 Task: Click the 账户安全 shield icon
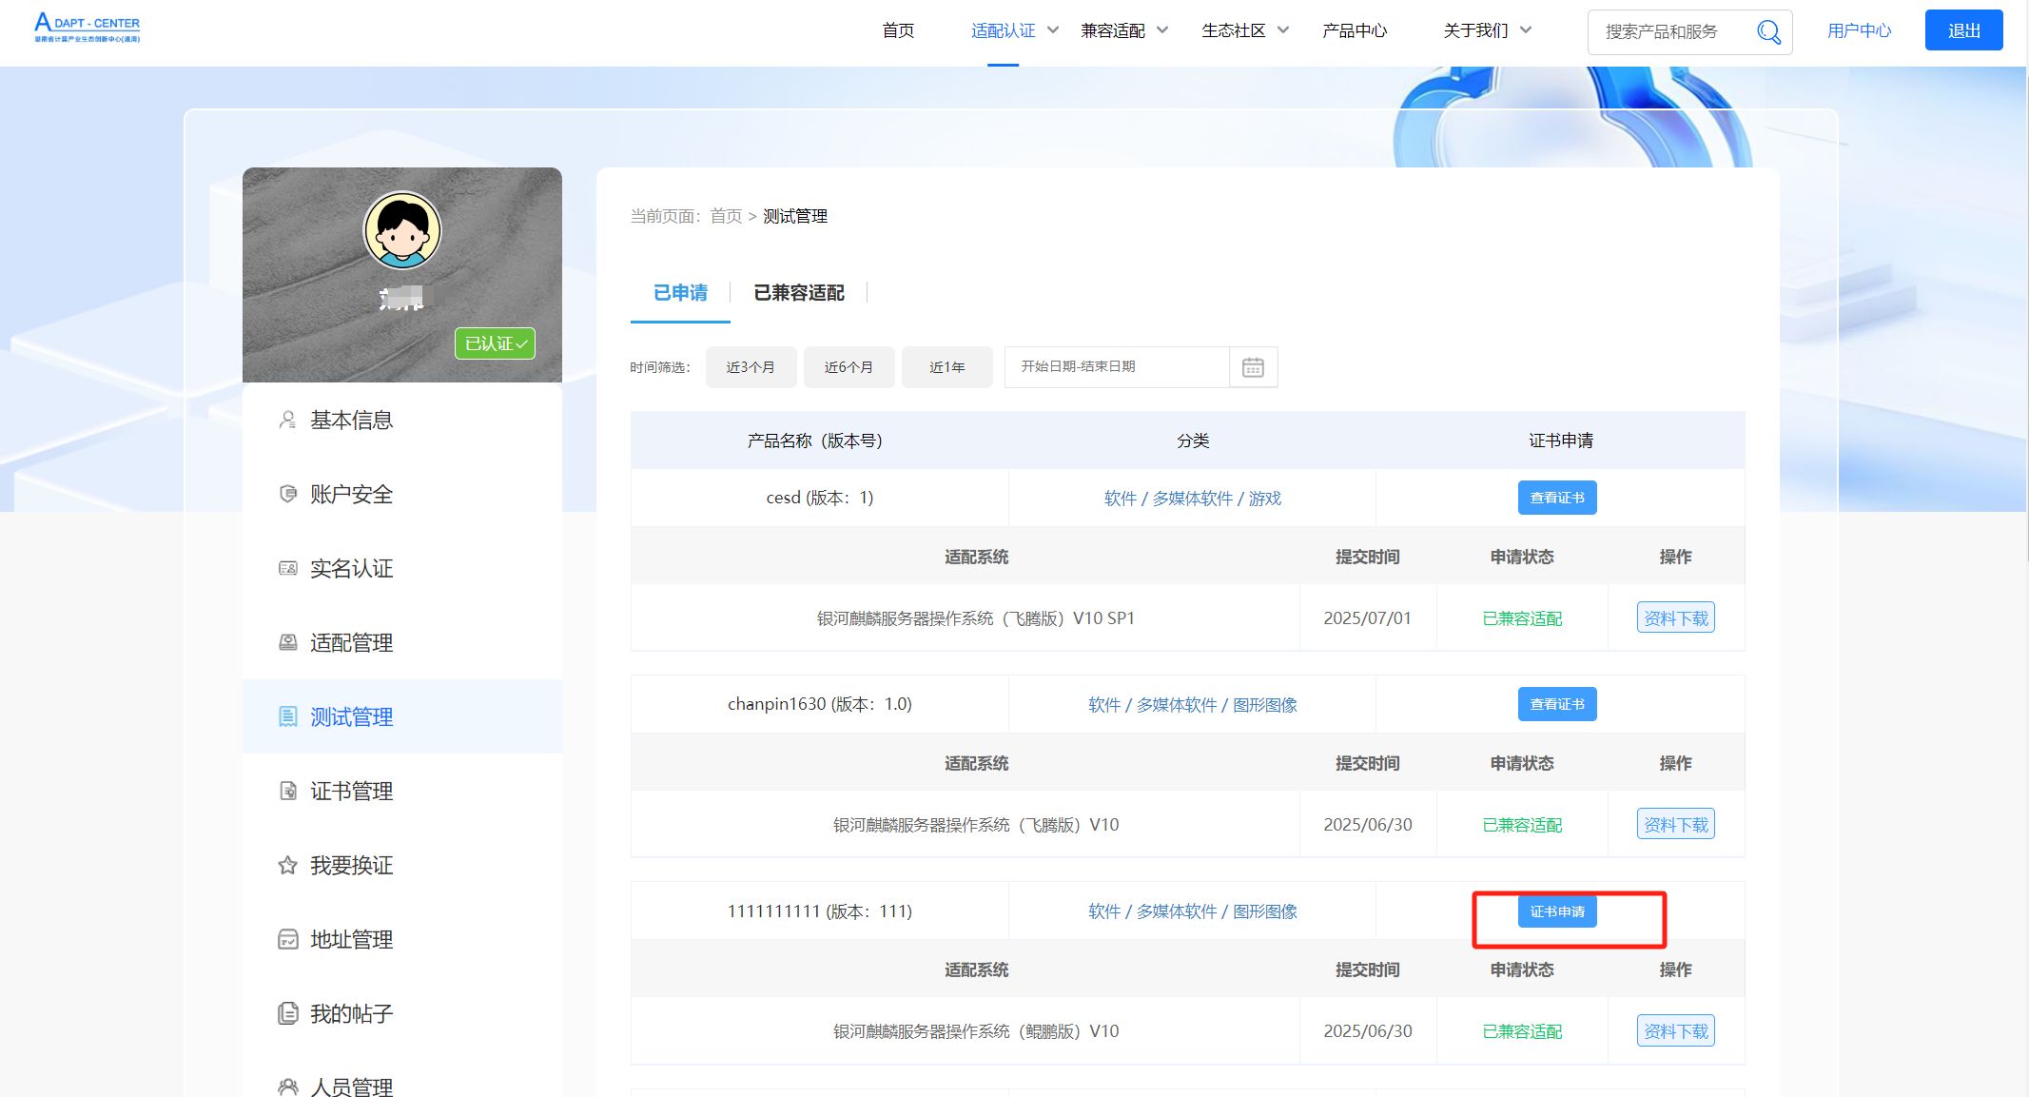coord(287,494)
